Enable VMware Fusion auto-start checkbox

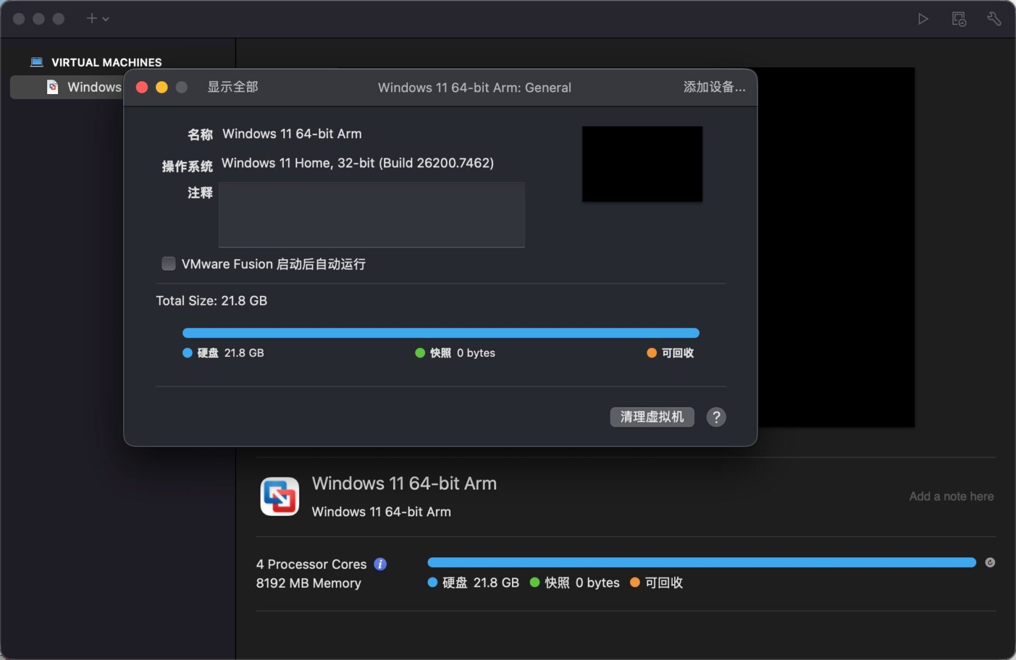click(x=168, y=263)
